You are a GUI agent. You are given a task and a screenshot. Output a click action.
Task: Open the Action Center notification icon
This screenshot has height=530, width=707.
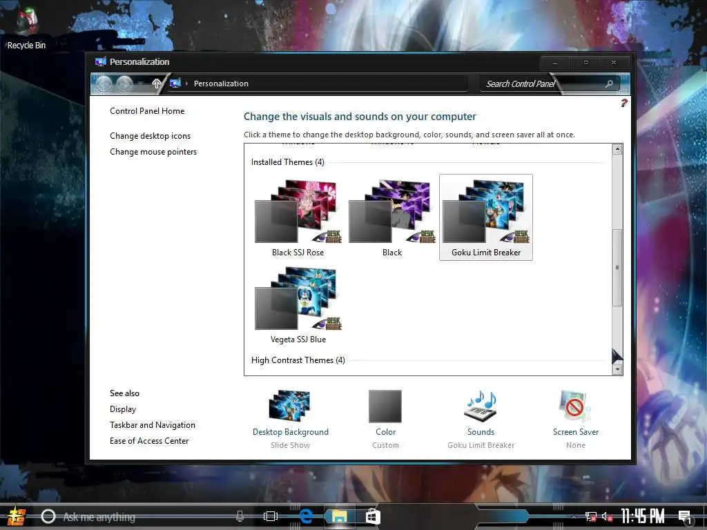click(684, 517)
